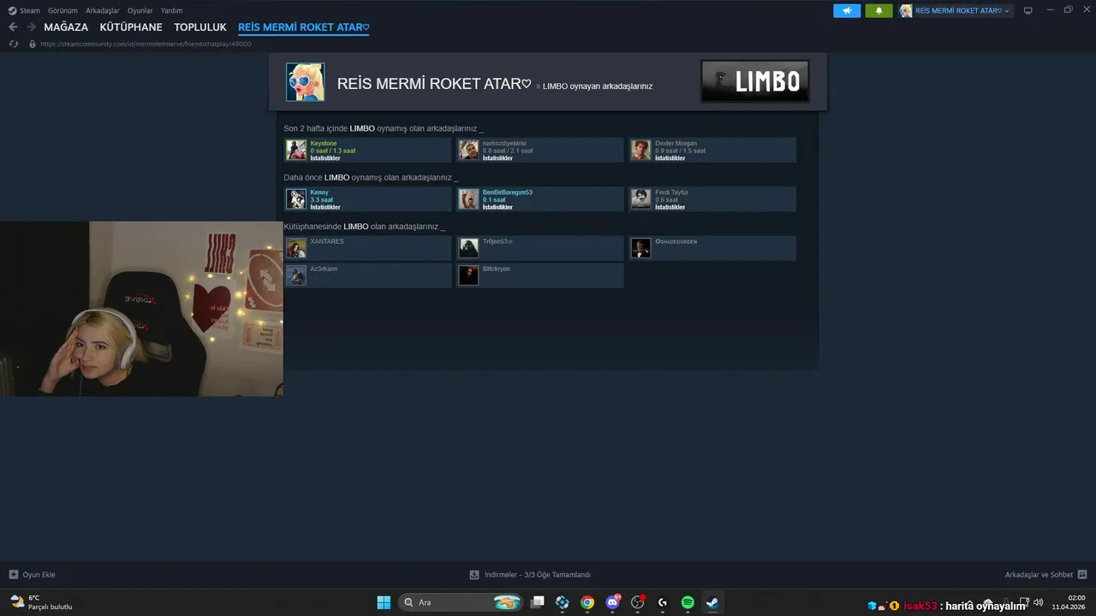Click the taskbar Ara search box
This screenshot has height=616, width=1096.
point(461,602)
